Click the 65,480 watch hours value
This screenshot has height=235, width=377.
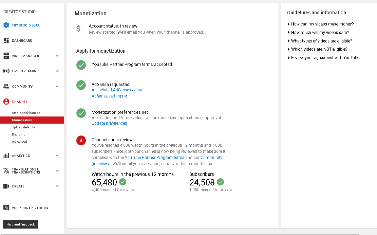(x=104, y=182)
